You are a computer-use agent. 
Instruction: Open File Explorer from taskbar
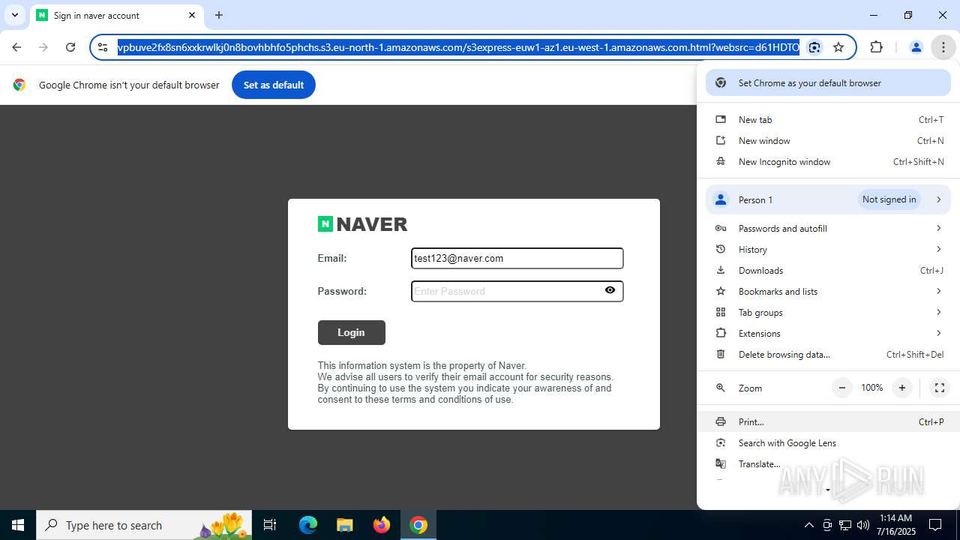click(x=344, y=525)
